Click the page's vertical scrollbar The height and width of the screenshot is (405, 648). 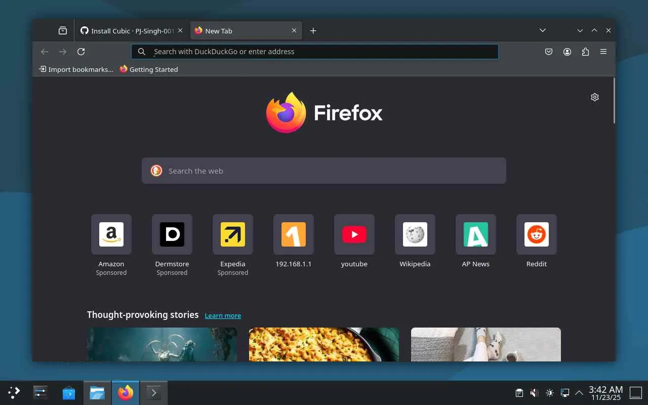pos(614,100)
